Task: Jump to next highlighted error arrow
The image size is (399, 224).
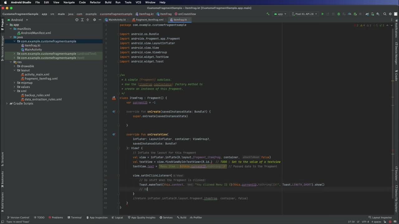Action: [x=392, y=26]
